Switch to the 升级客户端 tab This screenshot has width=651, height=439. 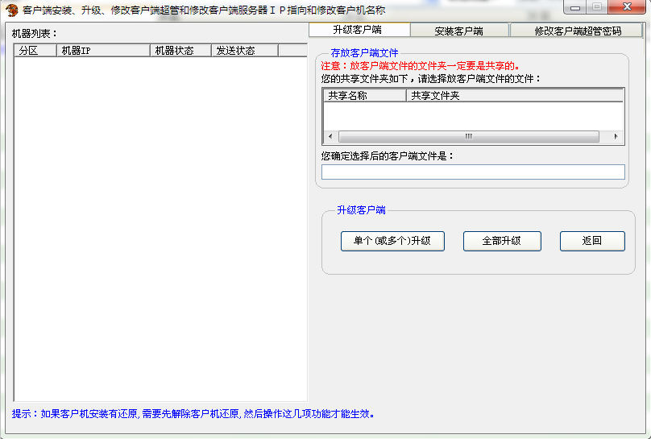pyautogui.click(x=358, y=30)
